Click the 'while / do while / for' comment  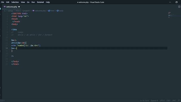click(32, 35)
